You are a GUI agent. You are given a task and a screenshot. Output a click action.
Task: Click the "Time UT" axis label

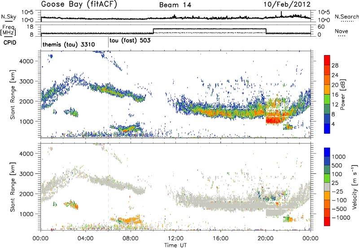point(175,245)
